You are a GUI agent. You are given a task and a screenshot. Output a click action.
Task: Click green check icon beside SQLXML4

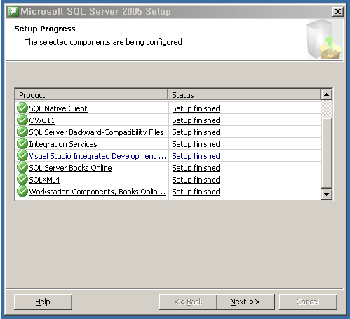tap(22, 180)
